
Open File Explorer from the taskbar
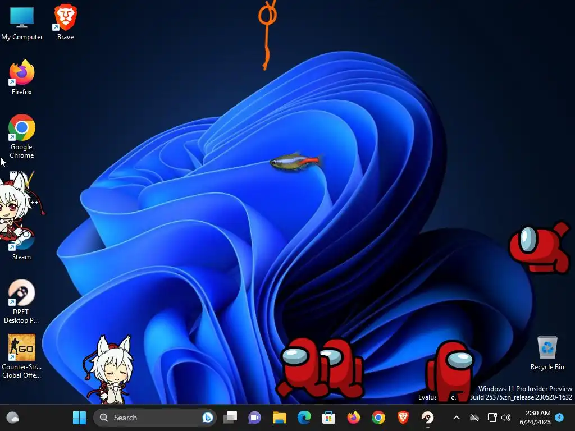point(280,418)
